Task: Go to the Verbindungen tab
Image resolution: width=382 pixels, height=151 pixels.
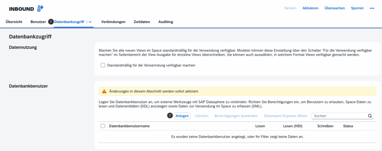Action: pyautogui.click(x=113, y=22)
